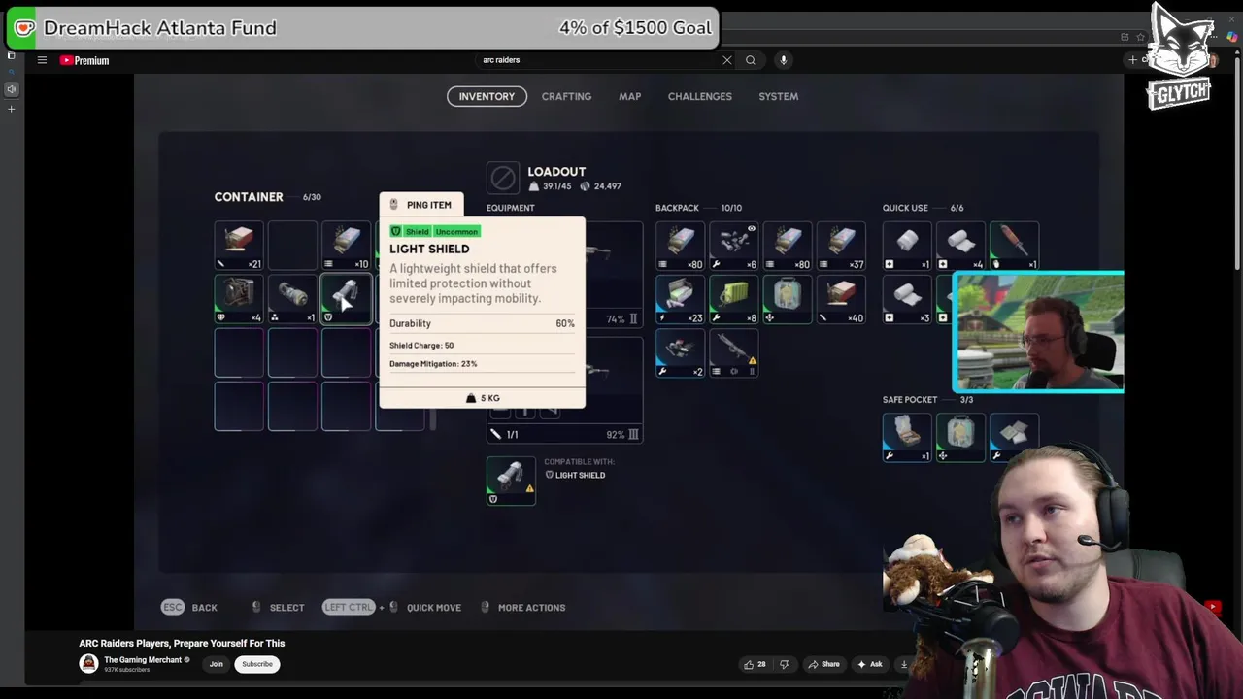Select the rifle with warning sign in Backpack
Screen dimensions: 1243x699
733,352
